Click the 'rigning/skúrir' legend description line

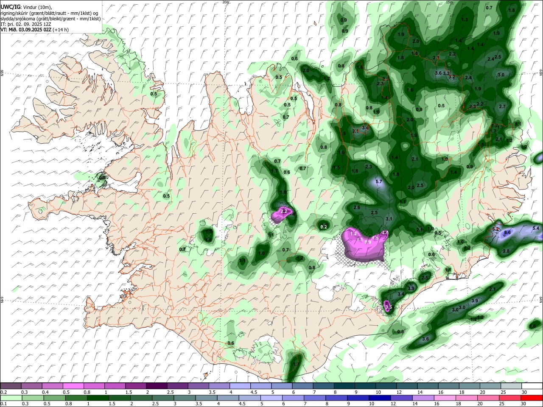pyautogui.click(x=49, y=13)
